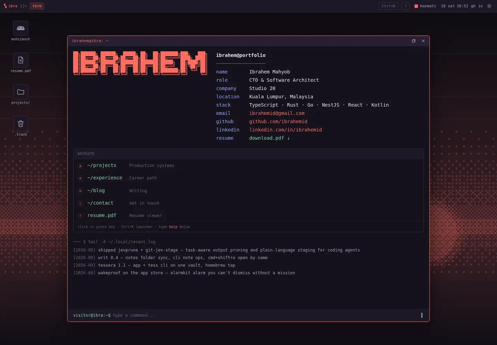Select the wakeproof log line

pyautogui.click(x=184, y=273)
